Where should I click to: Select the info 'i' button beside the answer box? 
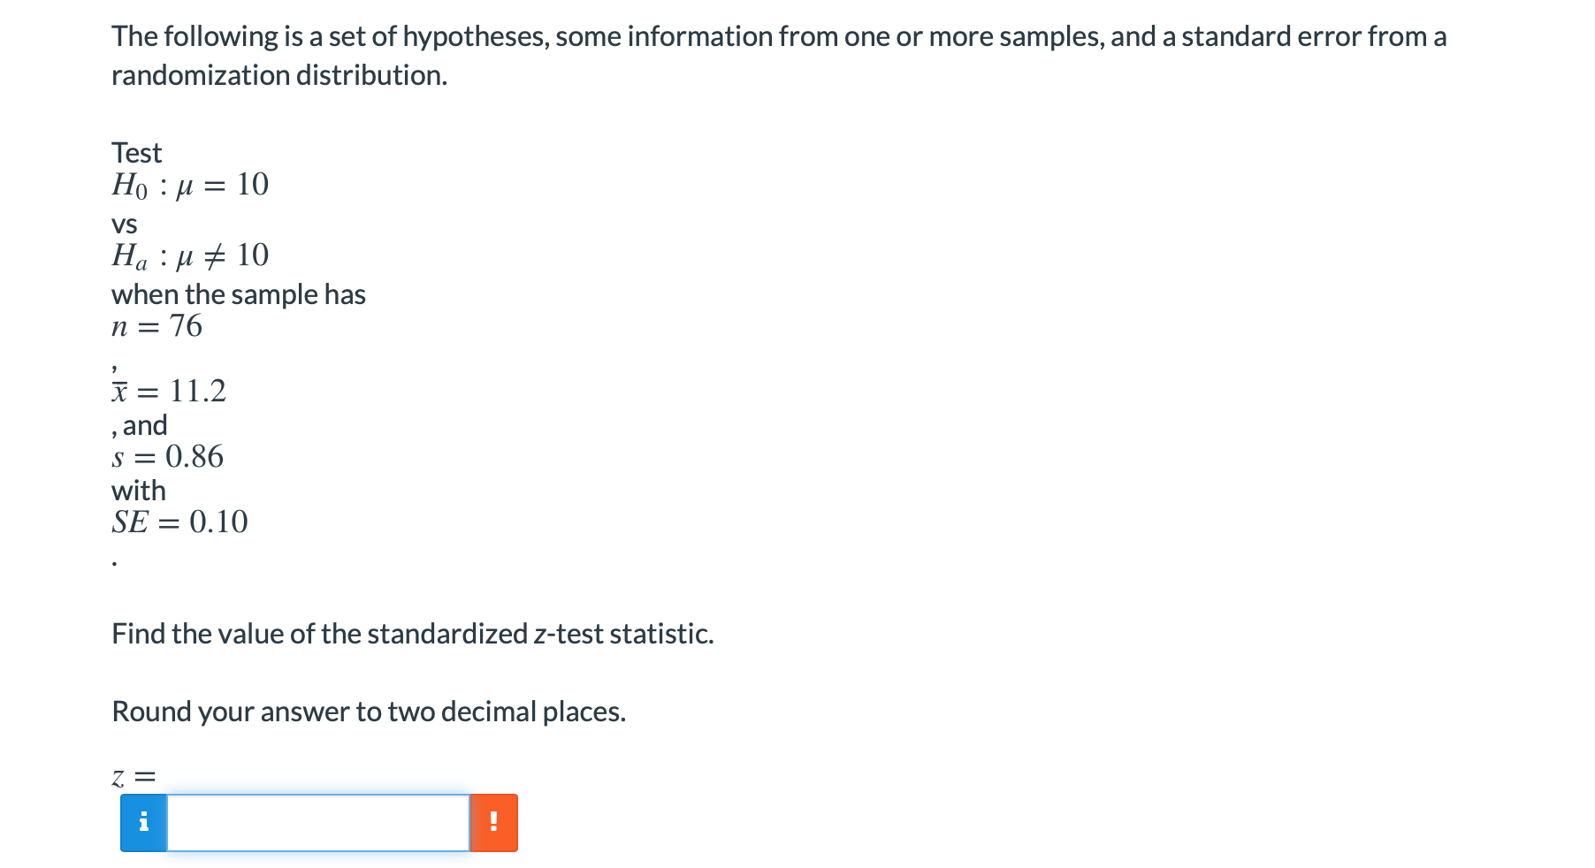[x=144, y=820]
